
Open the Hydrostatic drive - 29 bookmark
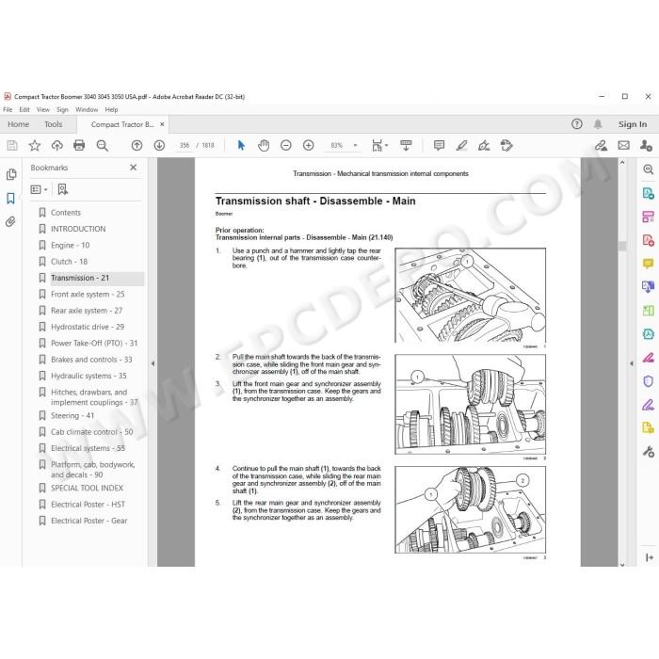pyautogui.click(x=88, y=327)
